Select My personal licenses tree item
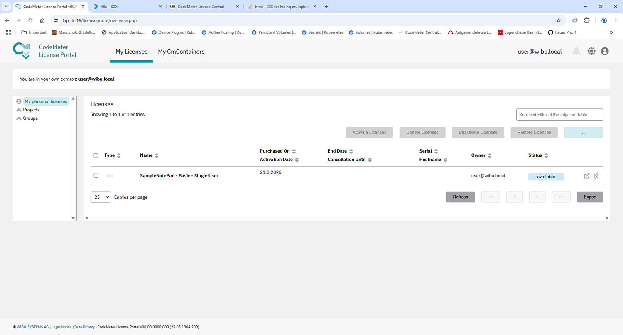 point(46,101)
